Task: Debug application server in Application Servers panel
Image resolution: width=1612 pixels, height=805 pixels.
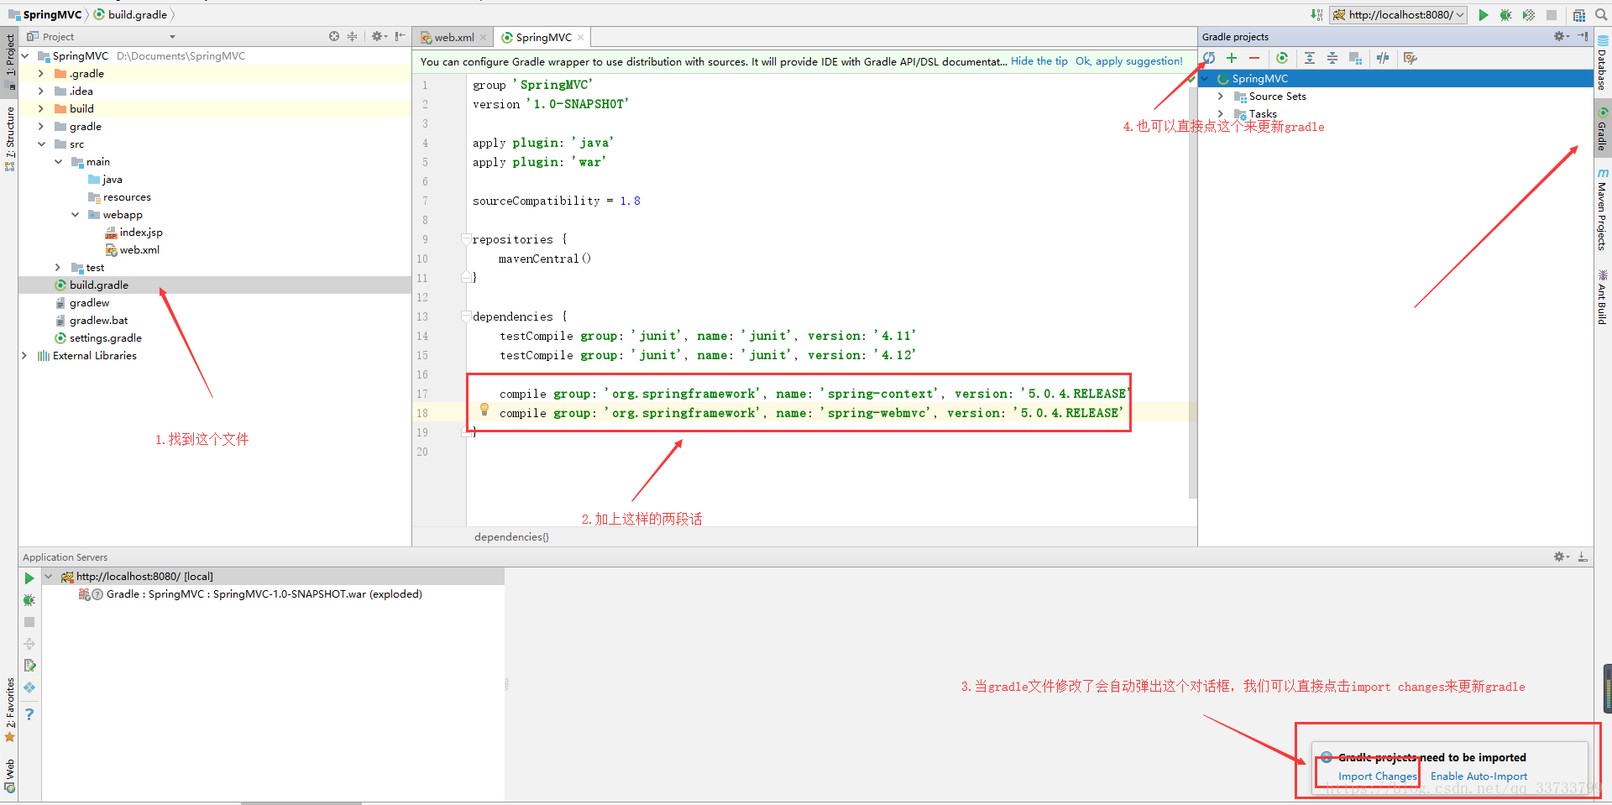Action: (x=29, y=600)
